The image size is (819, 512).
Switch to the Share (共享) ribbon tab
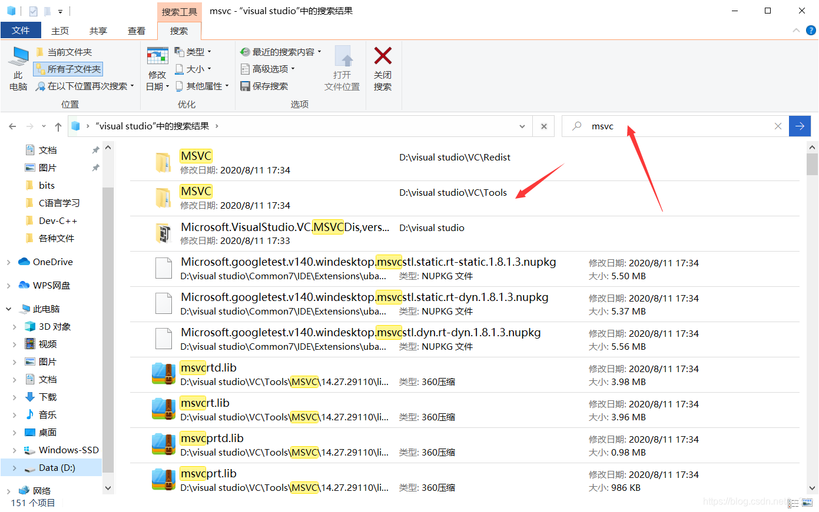[98, 31]
